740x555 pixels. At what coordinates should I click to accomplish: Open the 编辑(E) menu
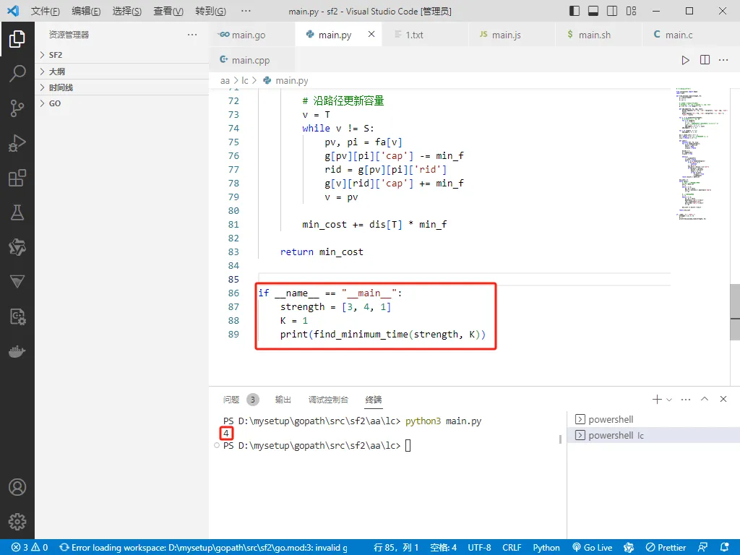[x=86, y=11]
